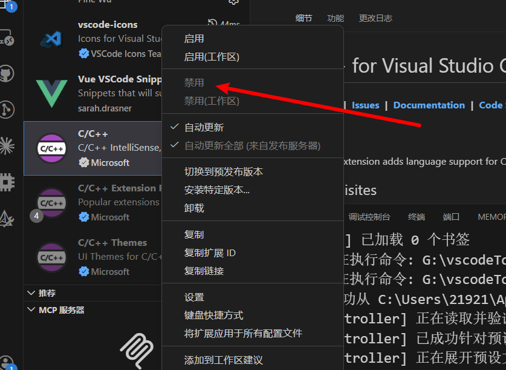Click the C/C++ Extension Pack logo

coord(51,203)
